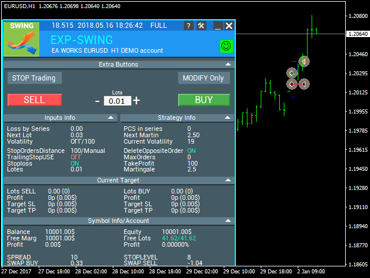Collapse the Current Target section

pos(228,180)
